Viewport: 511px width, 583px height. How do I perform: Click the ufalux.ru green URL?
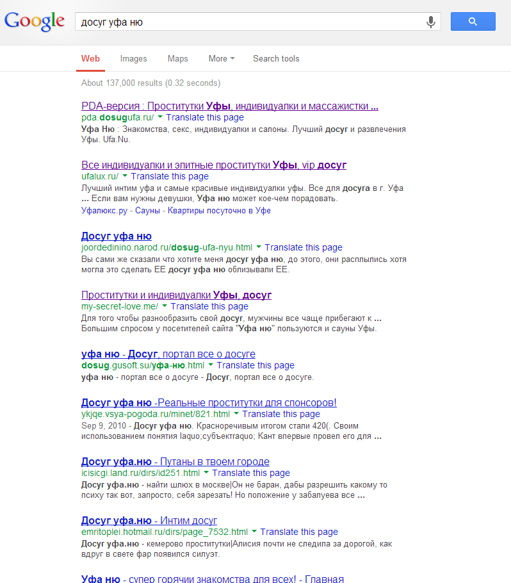click(x=100, y=176)
